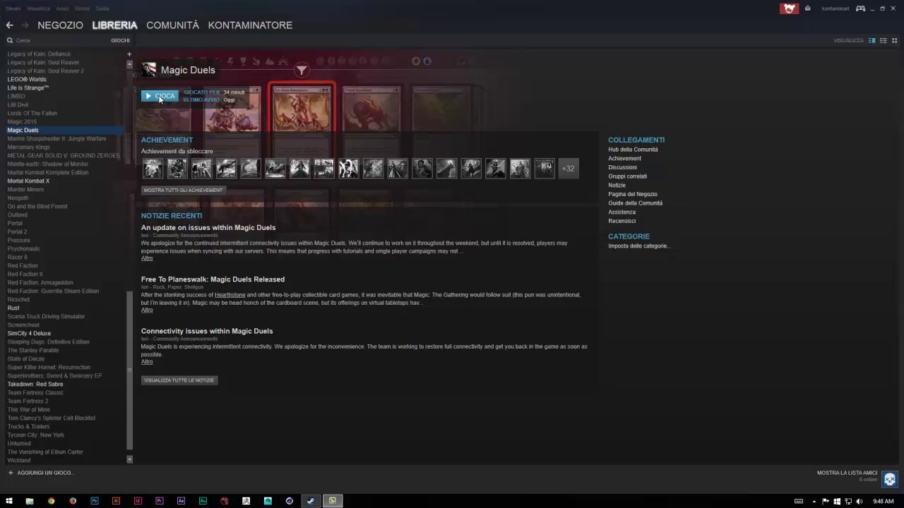
Task: Click games list scroll-up arrow
Action: pyautogui.click(x=129, y=64)
